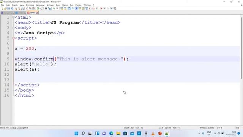Image resolution: width=243 pixels, height=137 pixels.
Task: Open VLC media player from taskbar
Action: pos(153,134)
